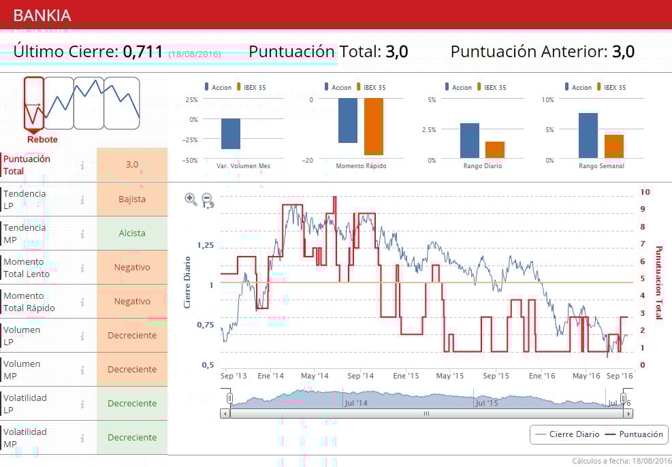Click the IBEX 35 bar in Rango Diario
This screenshot has width=672, height=467.
(495, 150)
